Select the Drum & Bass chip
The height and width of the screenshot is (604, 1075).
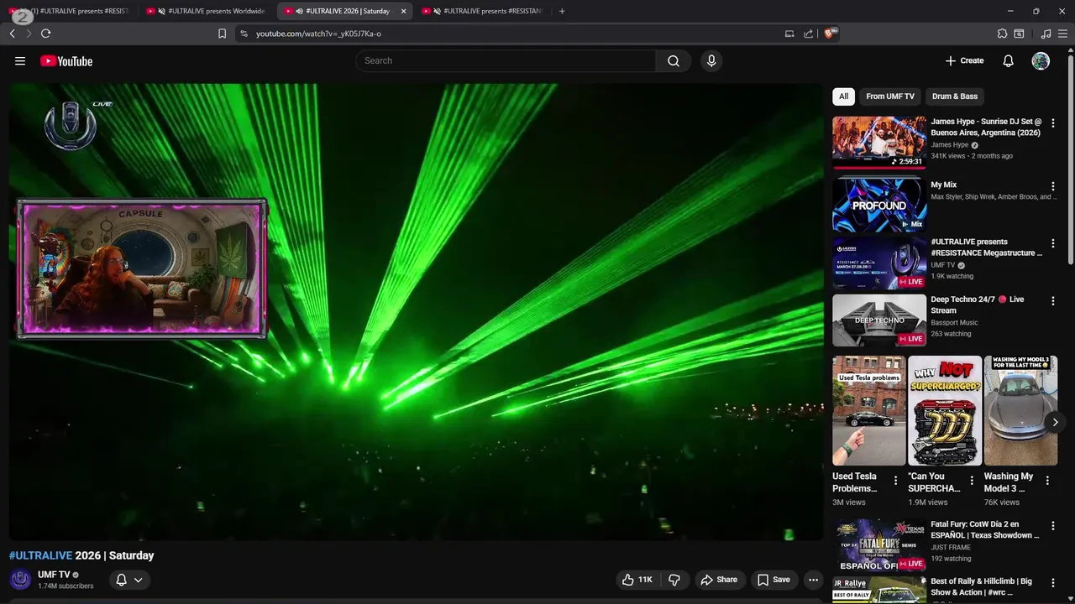[955, 96]
